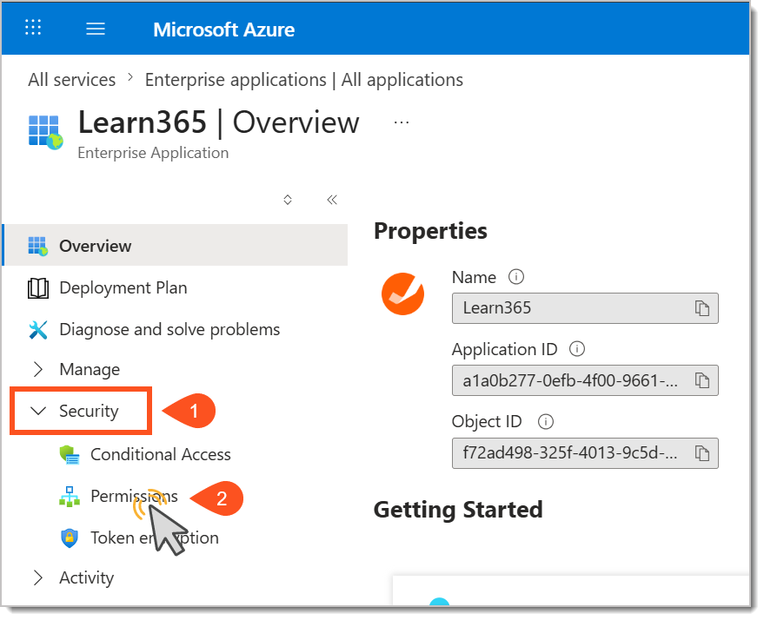Image resolution: width=764 pixels, height=620 pixels.
Task: Click the Name field containing Learn365
Action: tap(585, 308)
